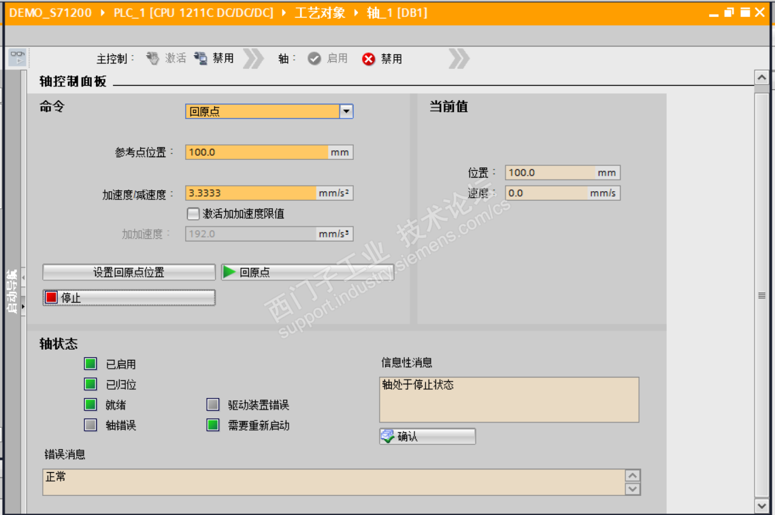Click the 启动导航 vertical side tab
The height and width of the screenshot is (515, 775).
click(x=12, y=292)
